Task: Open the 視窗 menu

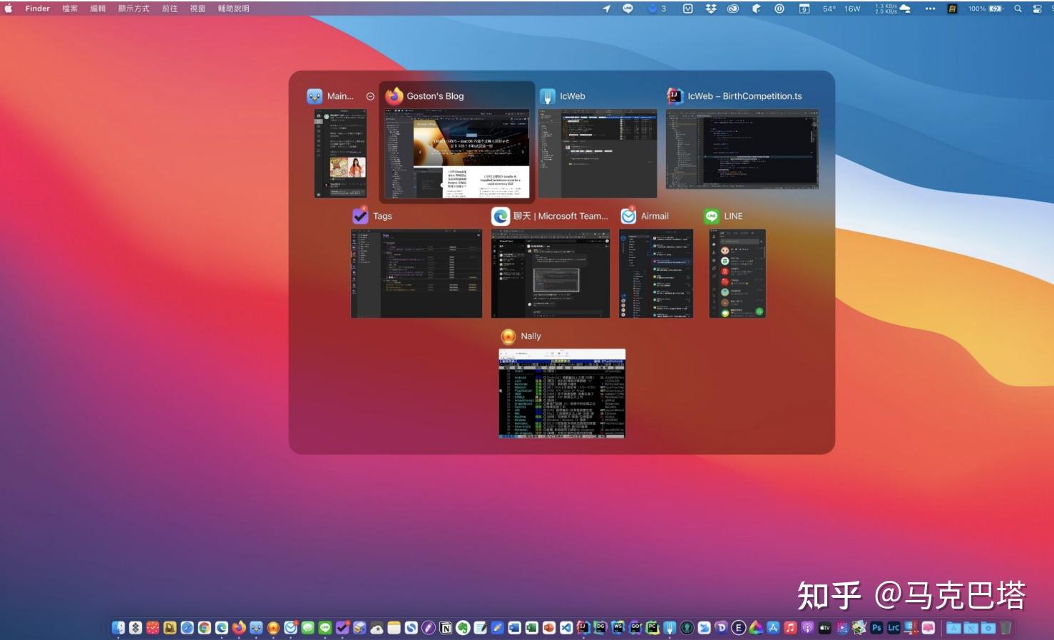Action: tap(198, 9)
